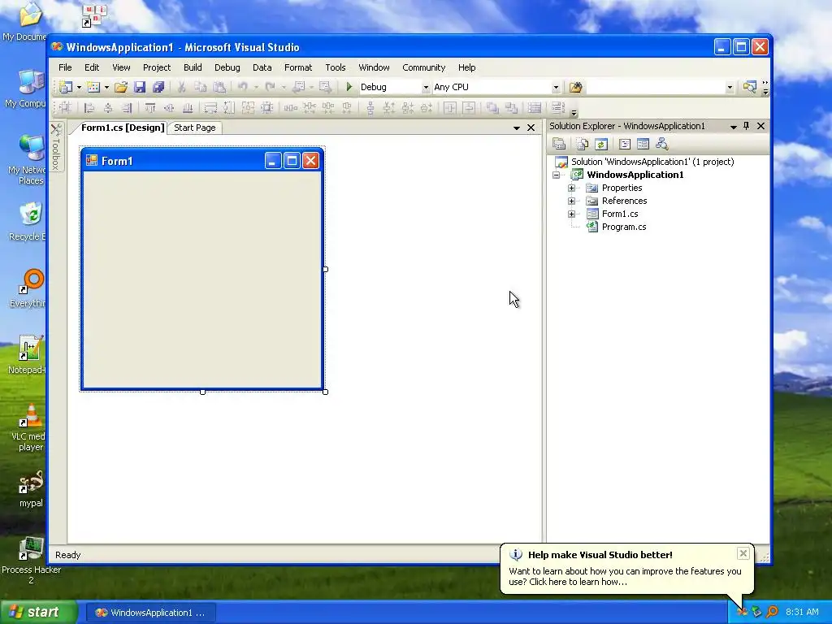Select the References folder item
This screenshot has width=832, height=624.
tap(624, 201)
